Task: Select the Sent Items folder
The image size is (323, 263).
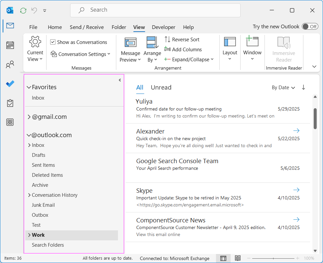Action: coord(43,165)
